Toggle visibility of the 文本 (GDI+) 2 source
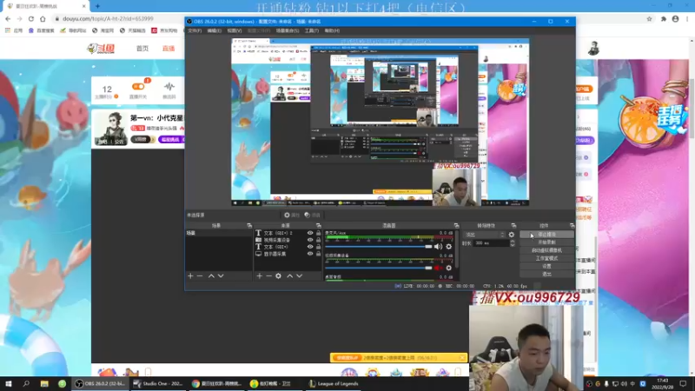 [310, 233]
